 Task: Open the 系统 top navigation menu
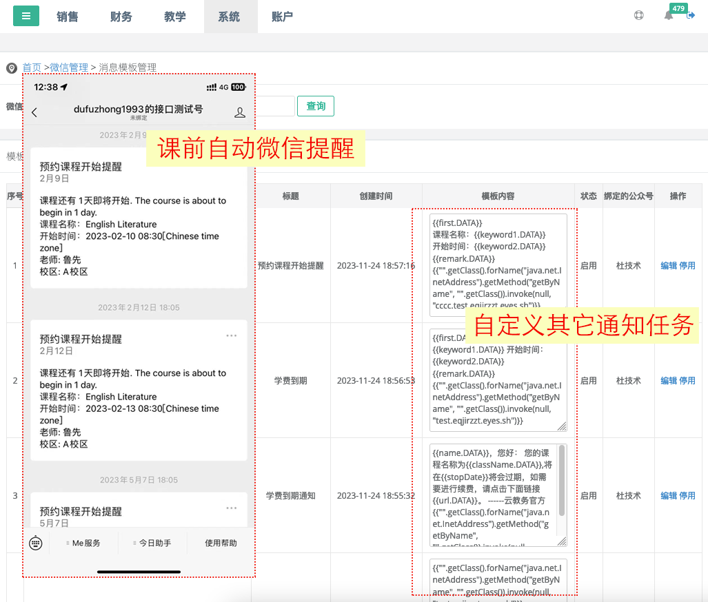229,17
